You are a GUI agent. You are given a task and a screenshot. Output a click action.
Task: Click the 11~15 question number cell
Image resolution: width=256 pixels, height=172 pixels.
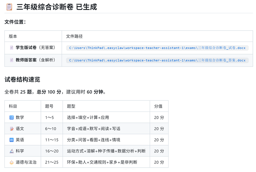[52, 140]
